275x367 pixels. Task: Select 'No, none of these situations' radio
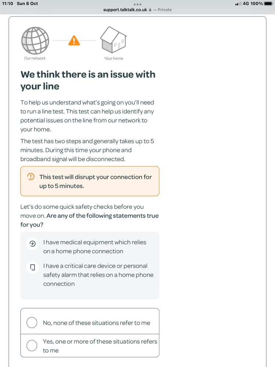coord(32,323)
